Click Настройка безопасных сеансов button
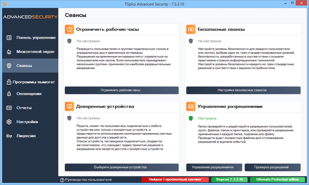This screenshot has height=185, width=309. tap(243, 90)
